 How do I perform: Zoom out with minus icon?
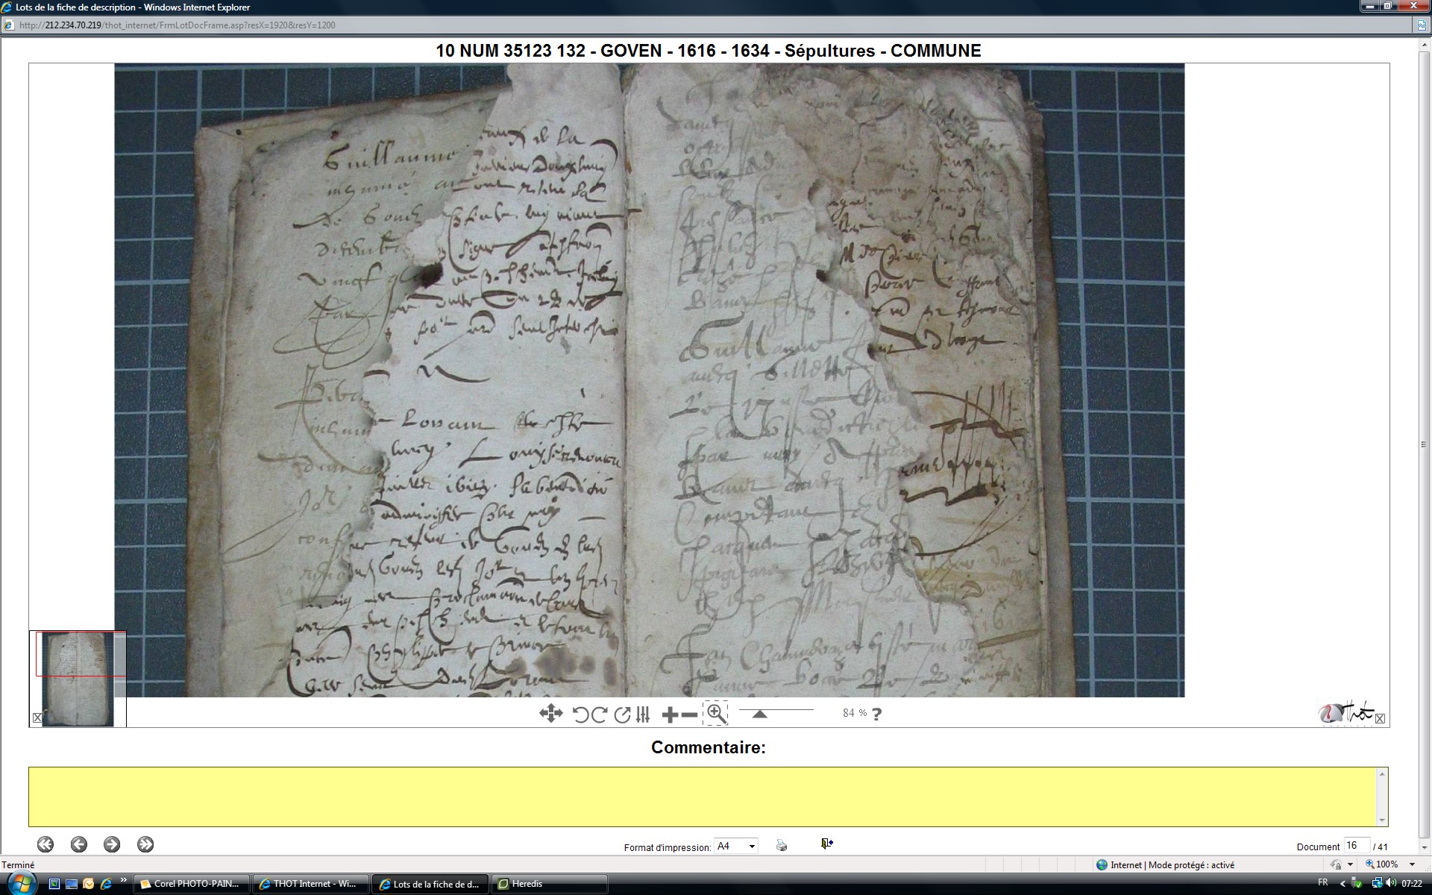[x=690, y=715]
